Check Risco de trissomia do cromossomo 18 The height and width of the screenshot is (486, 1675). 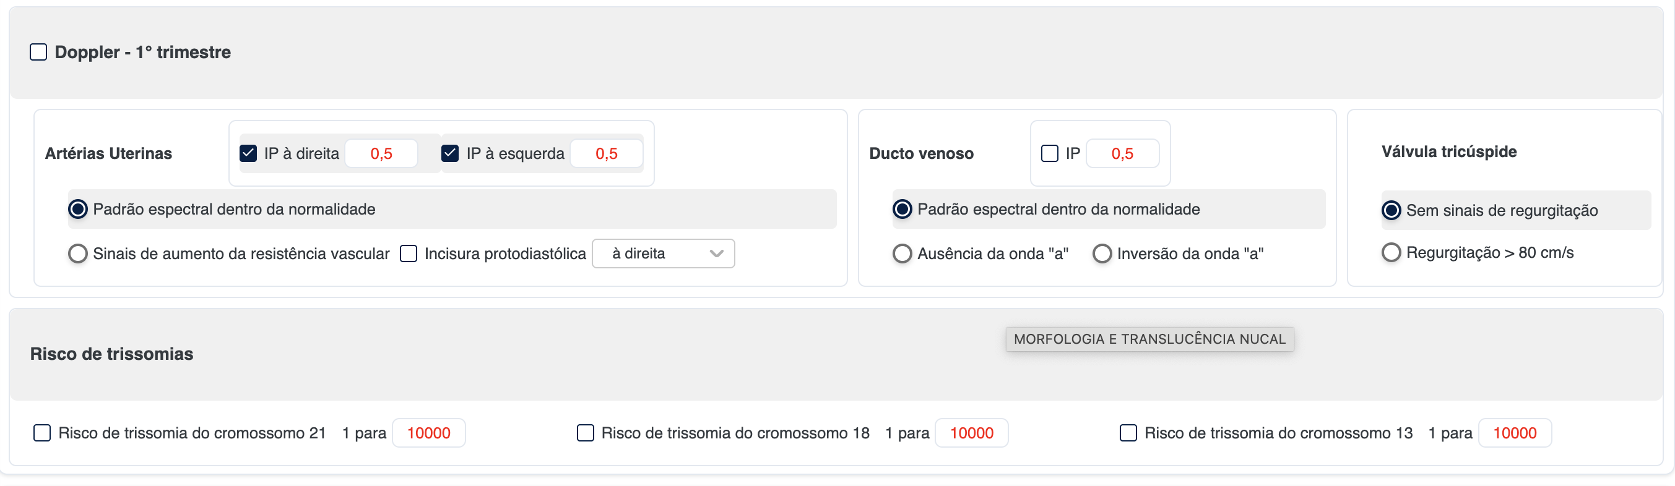pyautogui.click(x=585, y=433)
